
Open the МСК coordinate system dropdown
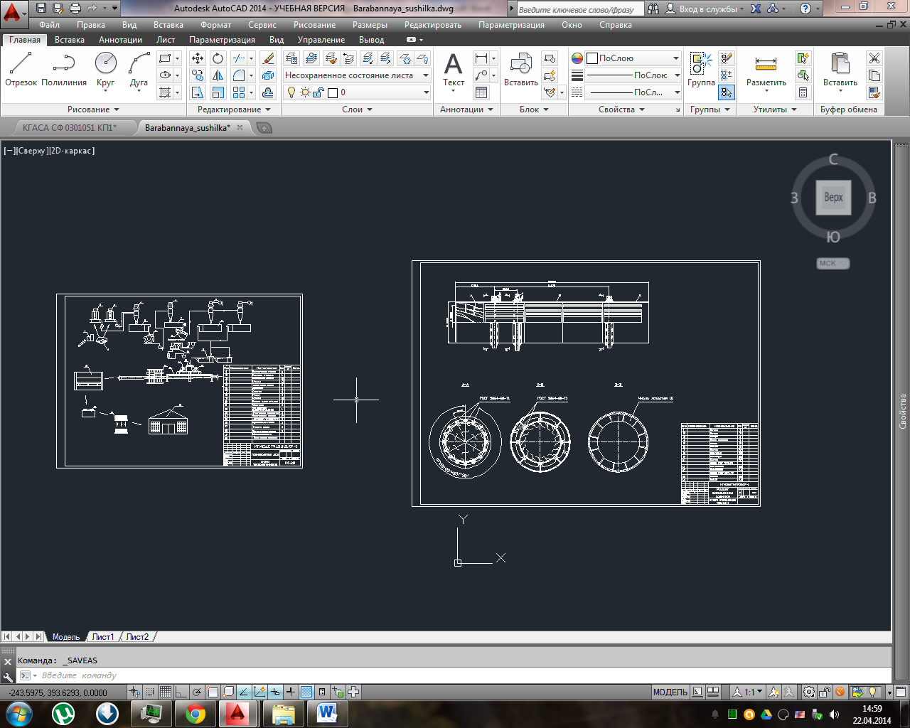pos(833,263)
